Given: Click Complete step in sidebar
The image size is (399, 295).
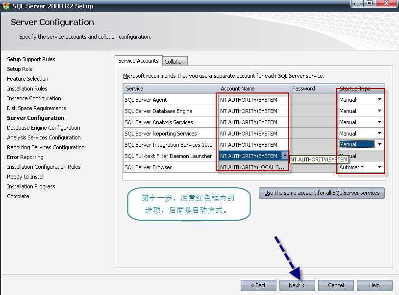Looking at the screenshot, I should [x=18, y=196].
